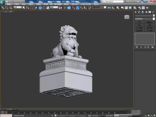Viewport: 156px width, 117px height.
Task: Open the Select by Name dialog icon
Action: click(x=27, y=8)
